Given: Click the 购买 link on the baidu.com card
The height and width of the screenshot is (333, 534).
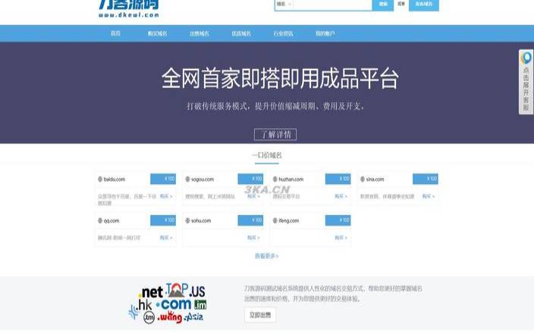Looking at the screenshot, I should 166,197.
